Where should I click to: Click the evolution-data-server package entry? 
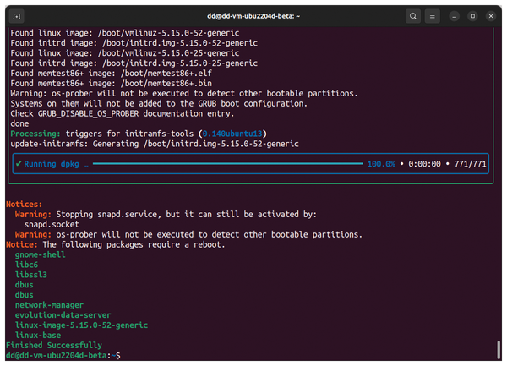[x=63, y=315]
